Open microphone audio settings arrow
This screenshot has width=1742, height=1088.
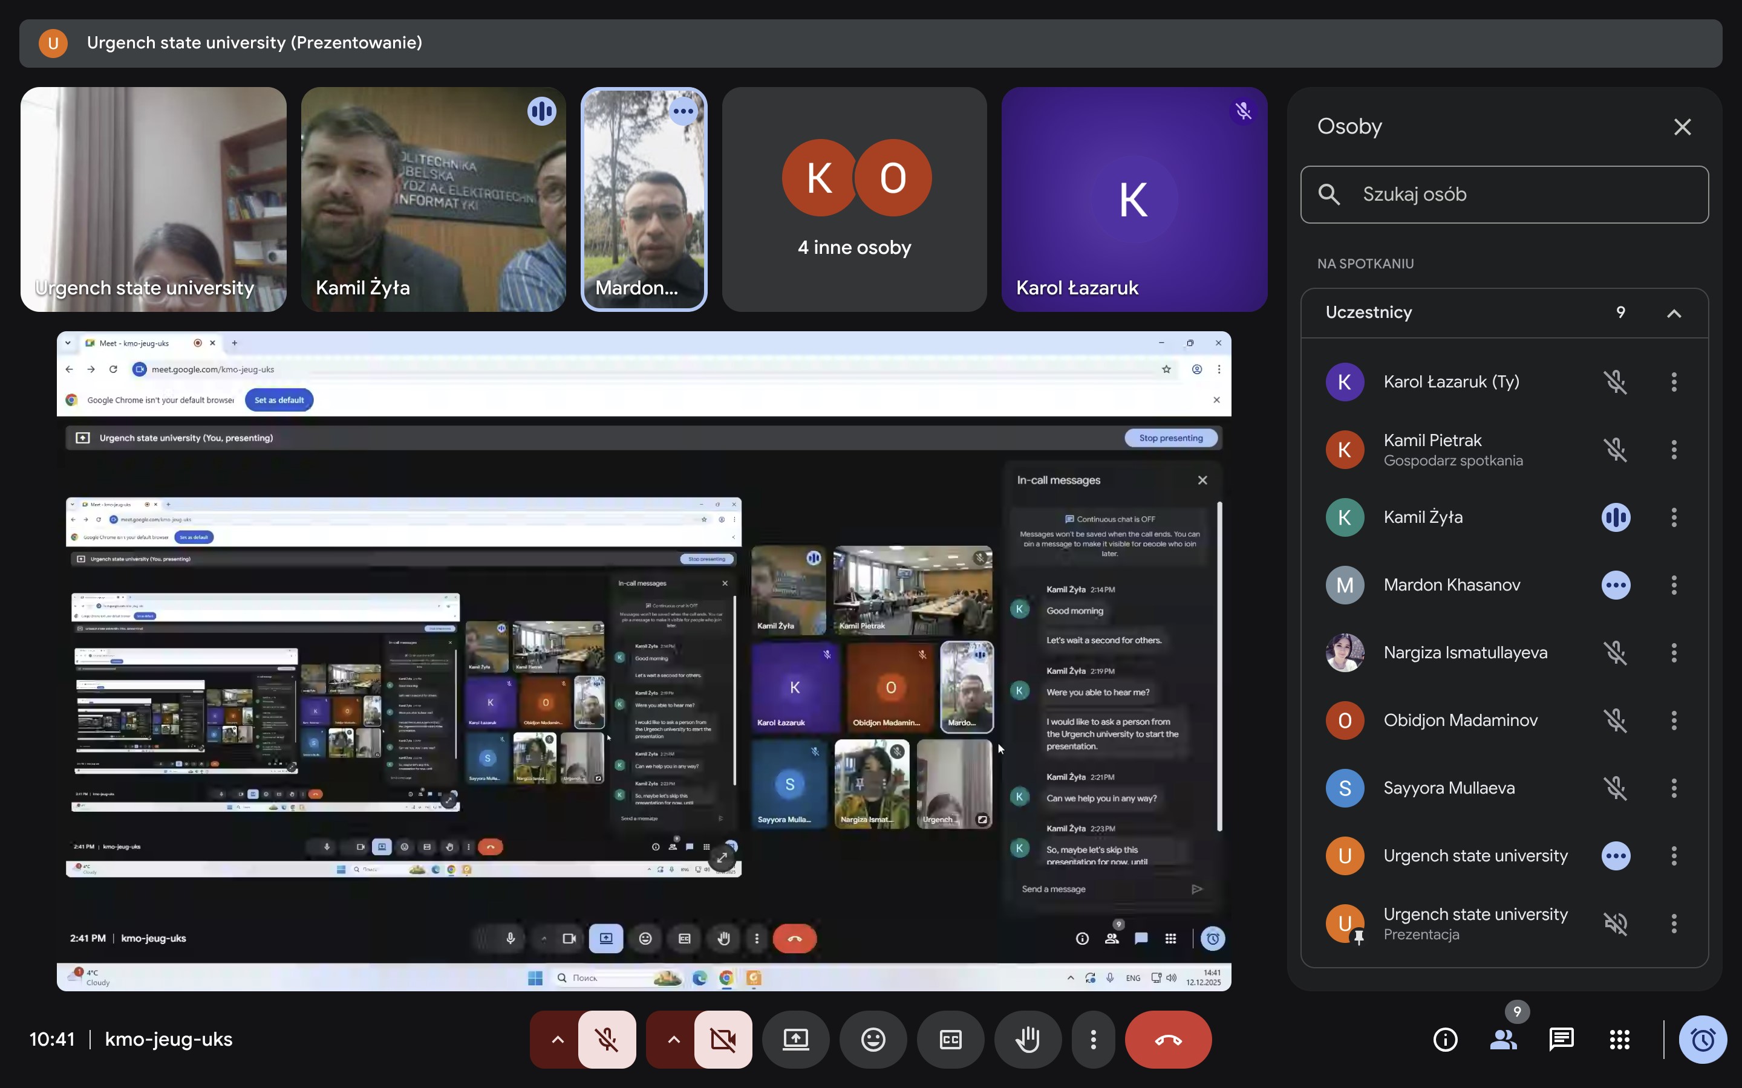pos(557,1039)
